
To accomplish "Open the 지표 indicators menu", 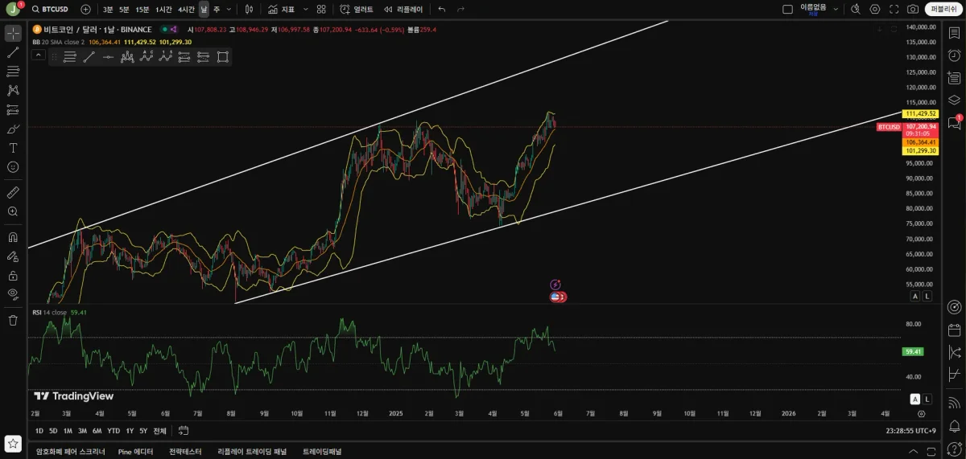I will (x=281, y=9).
